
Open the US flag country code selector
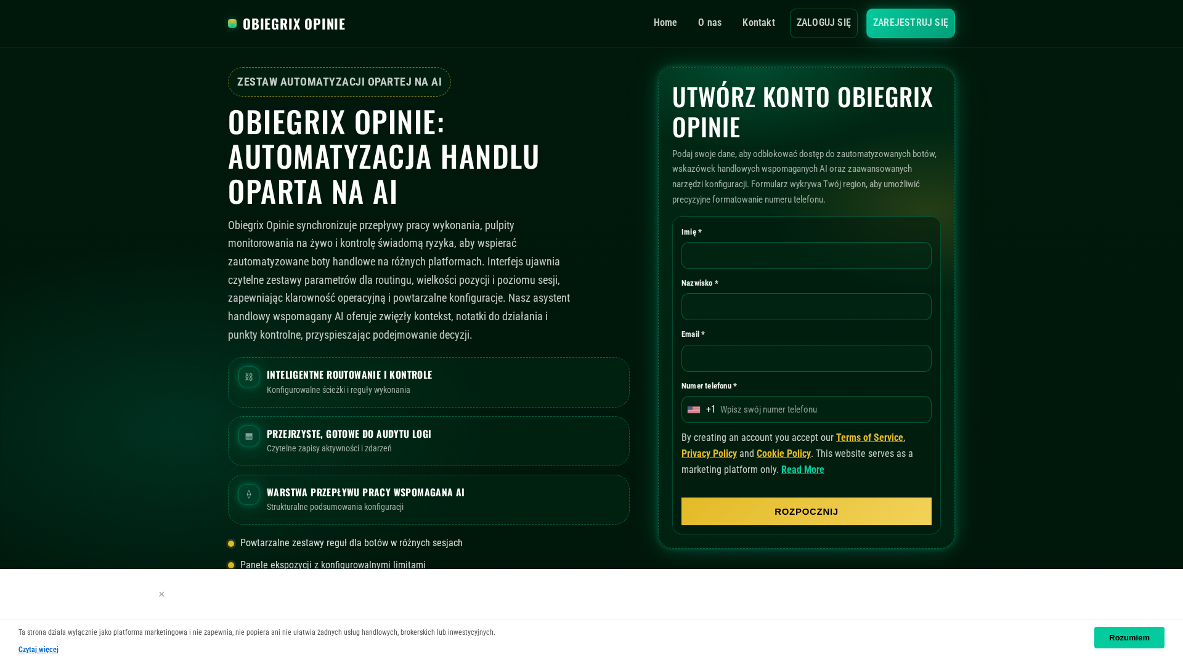(x=694, y=409)
